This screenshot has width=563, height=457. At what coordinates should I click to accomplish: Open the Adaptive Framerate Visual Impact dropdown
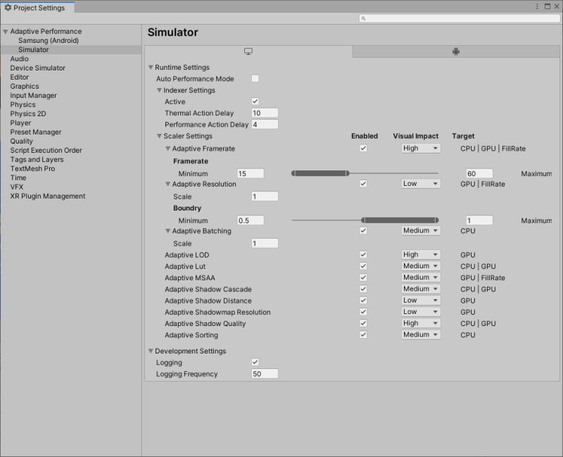420,149
